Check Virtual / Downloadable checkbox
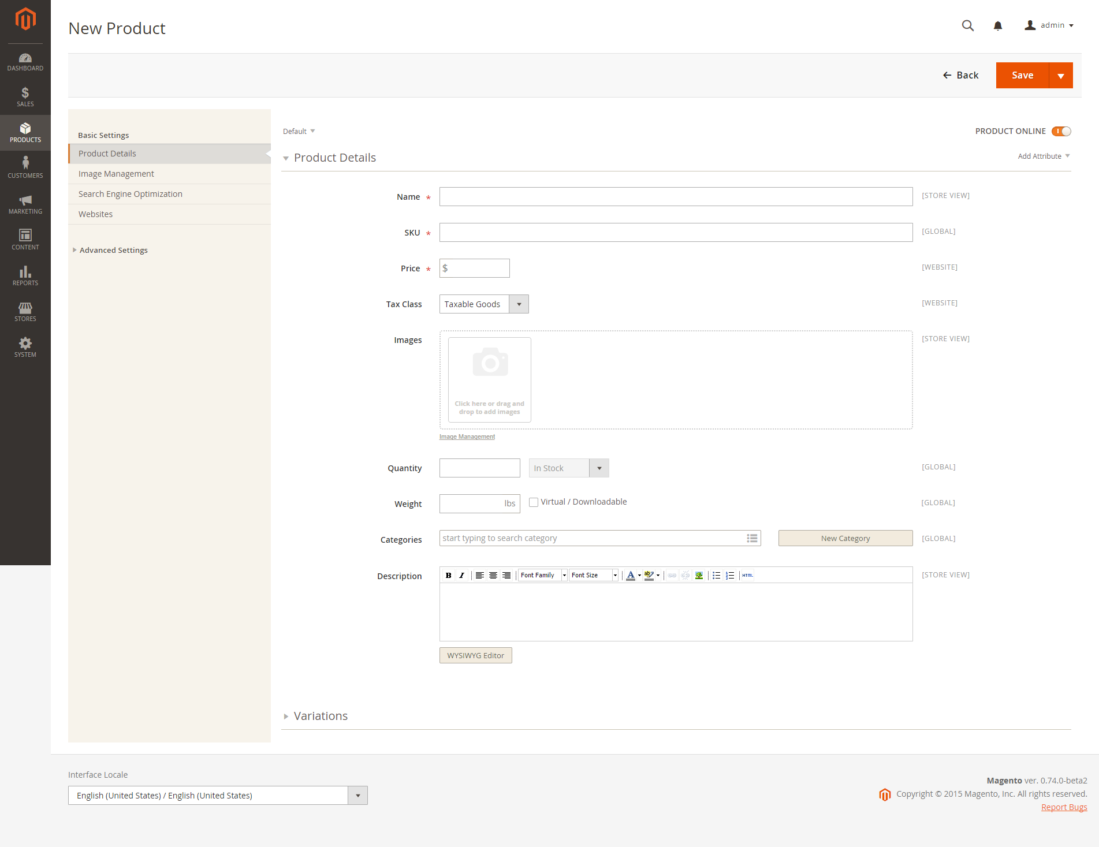The height and width of the screenshot is (847, 1099). (x=534, y=502)
